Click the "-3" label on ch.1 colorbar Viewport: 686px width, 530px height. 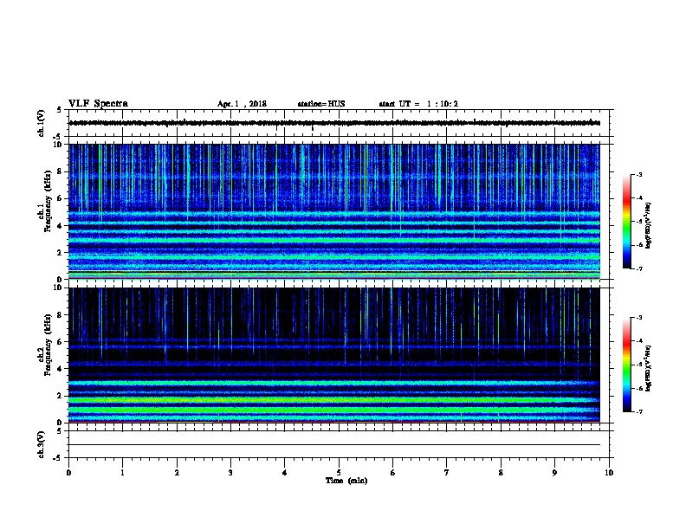coord(638,174)
